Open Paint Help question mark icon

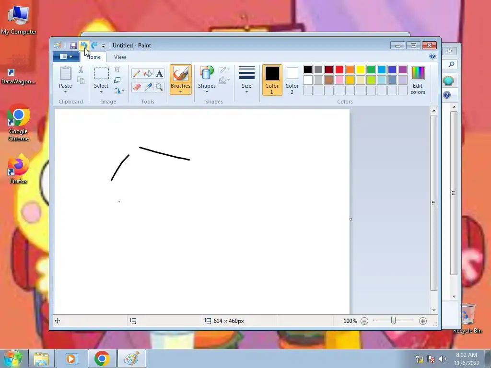433,57
